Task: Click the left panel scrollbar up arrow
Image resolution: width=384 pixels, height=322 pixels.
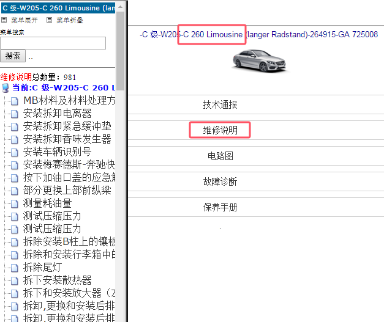Action: click(x=120, y=7)
